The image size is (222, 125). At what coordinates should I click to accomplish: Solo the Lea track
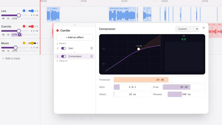(x=8, y=19)
